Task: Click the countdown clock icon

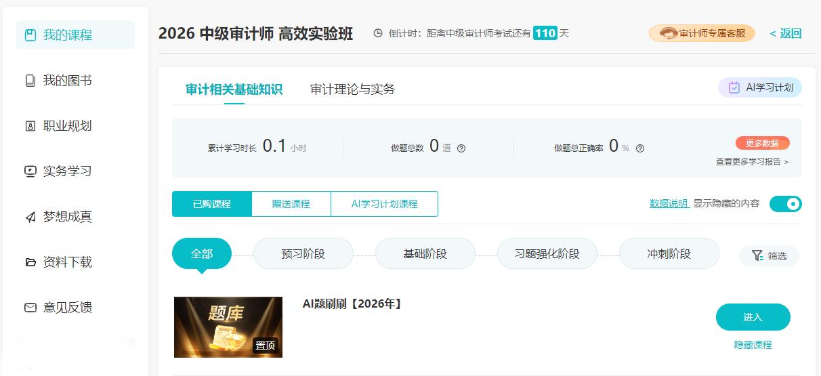Action: click(x=378, y=33)
